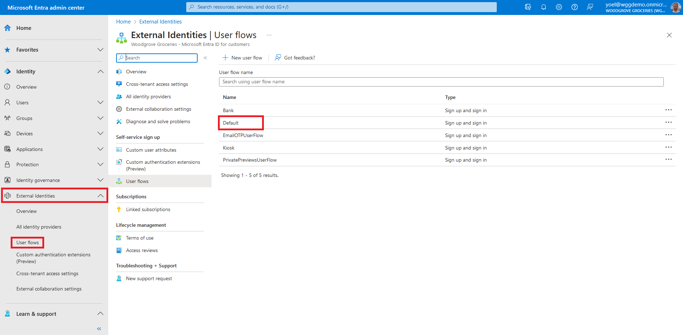683x335 pixels.
Task: Click the New user flow button
Action: [243, 58]
